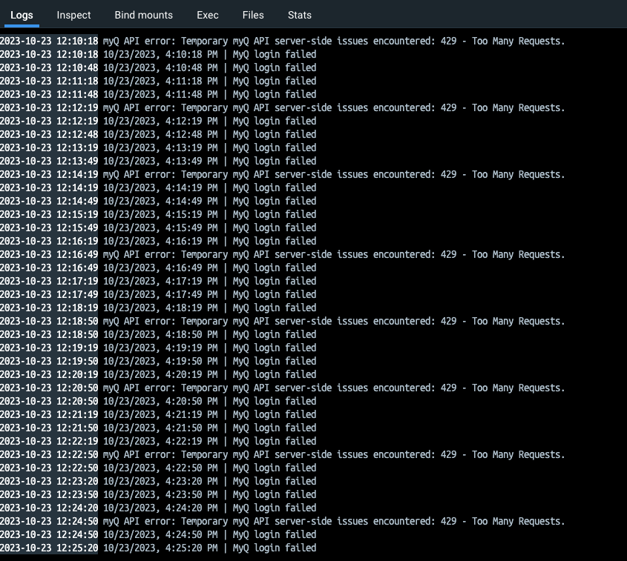Viewport: 627px width, 561px height.
Task: Click the 4:15:49 PM login failed line
Action: click(x=158, y=228)
